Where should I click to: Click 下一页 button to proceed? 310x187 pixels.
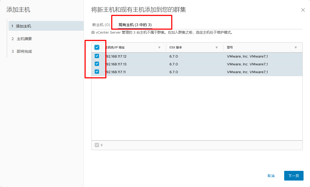point(294,176)
